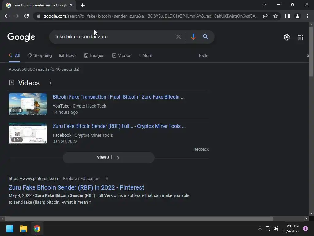The image size is (314, 236).
Task: Open search Tools options
Action: (x=203, y=56)
